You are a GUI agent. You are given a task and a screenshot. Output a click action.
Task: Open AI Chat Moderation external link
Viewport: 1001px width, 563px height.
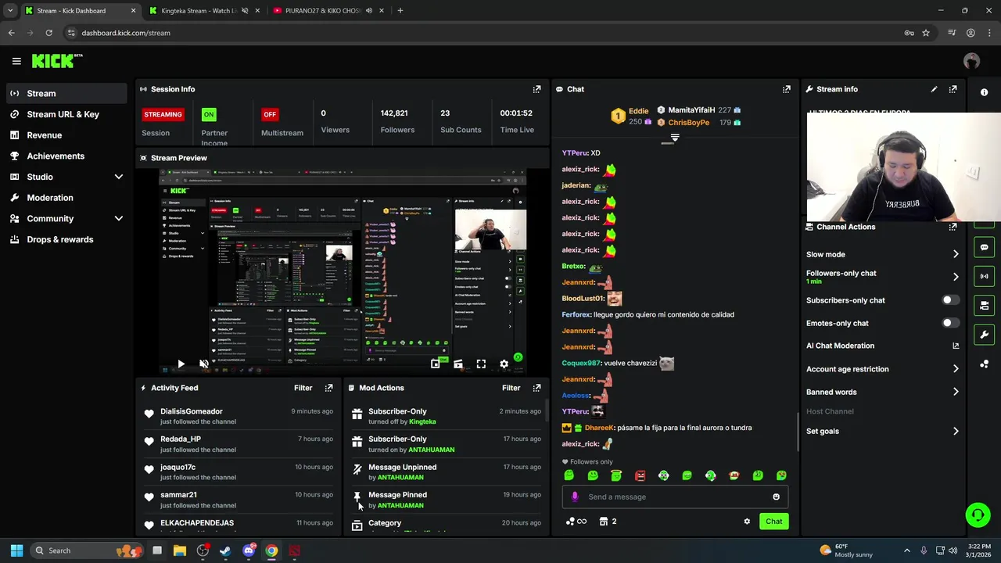pos(956,346)
